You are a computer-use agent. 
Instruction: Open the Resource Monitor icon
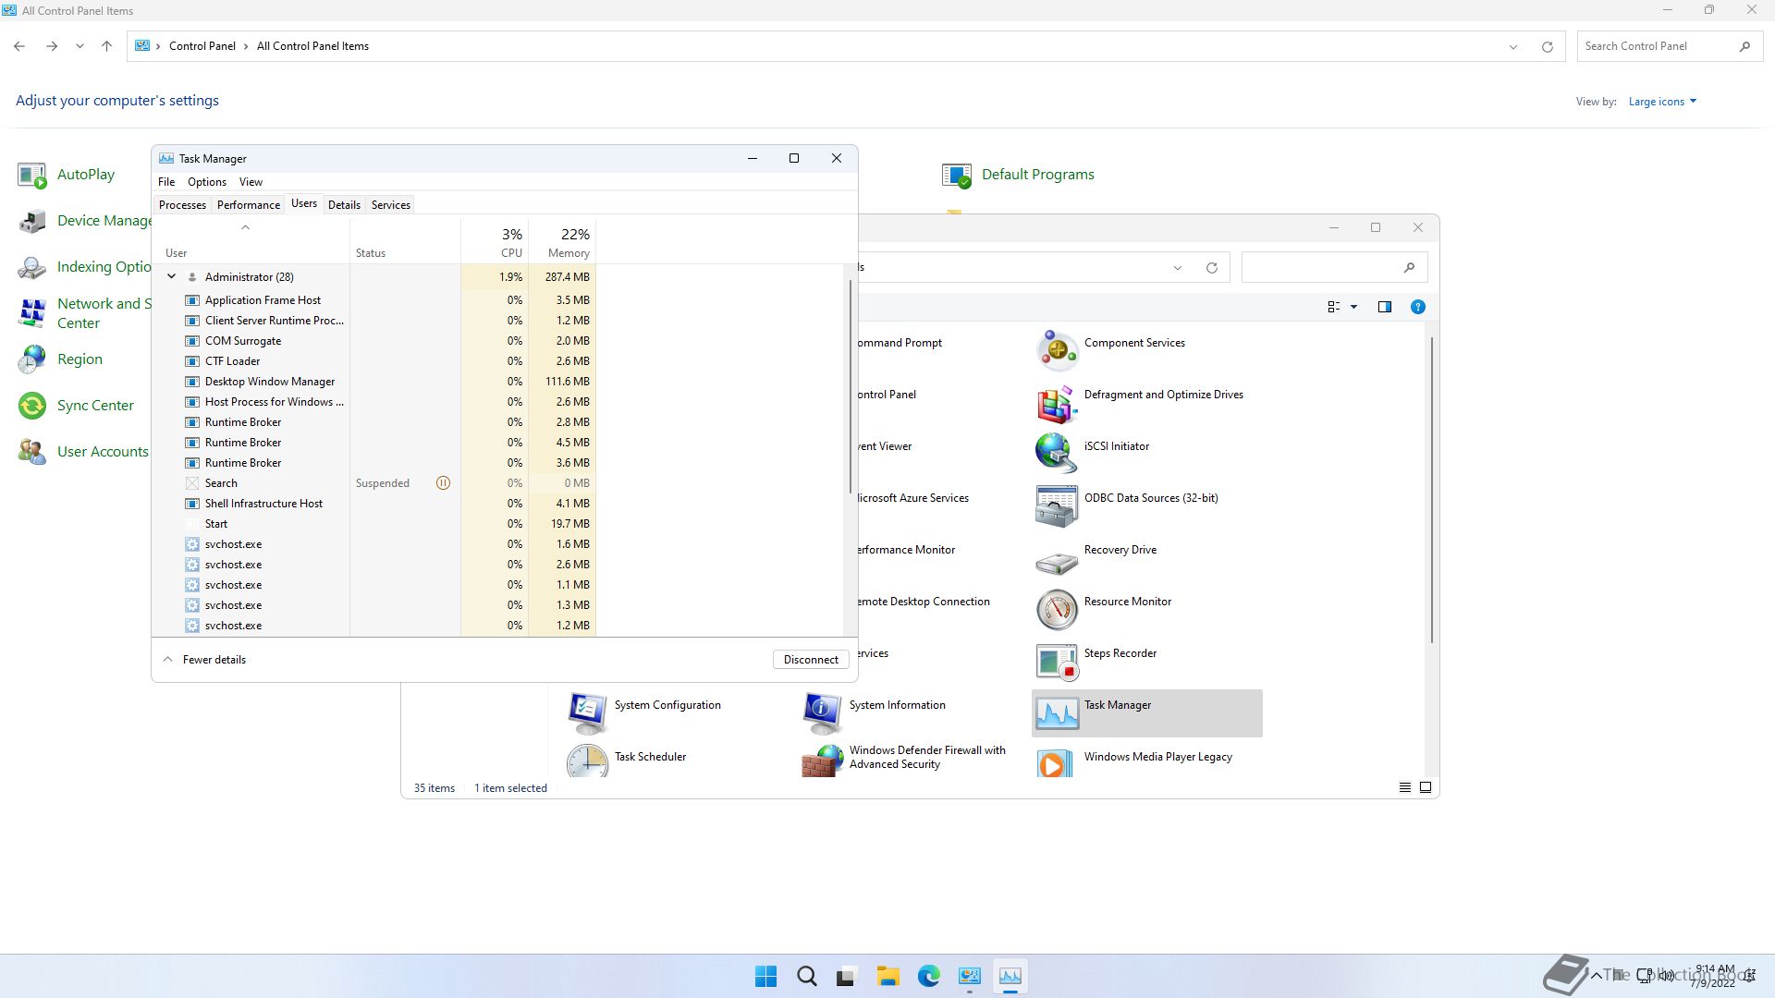(1057, 610)
